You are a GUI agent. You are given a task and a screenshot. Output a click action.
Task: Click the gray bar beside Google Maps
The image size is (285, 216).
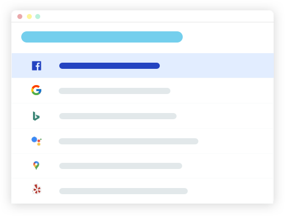click(x=121, y=166)
